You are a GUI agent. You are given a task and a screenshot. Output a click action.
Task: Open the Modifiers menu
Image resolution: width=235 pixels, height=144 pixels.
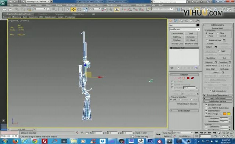[x=70, y=5]
